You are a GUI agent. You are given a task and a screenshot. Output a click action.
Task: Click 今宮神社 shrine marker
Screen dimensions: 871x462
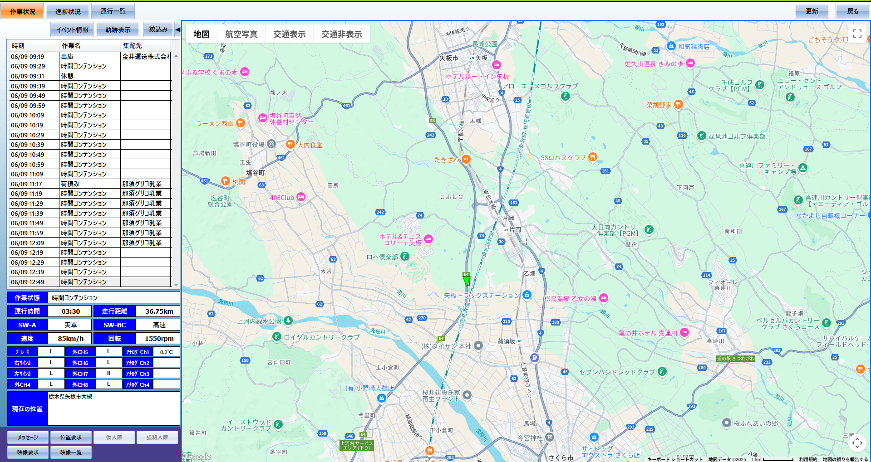coord(550,437)
